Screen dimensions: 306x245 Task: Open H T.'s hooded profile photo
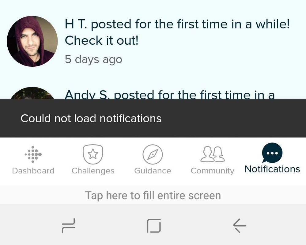click(32, 41)
